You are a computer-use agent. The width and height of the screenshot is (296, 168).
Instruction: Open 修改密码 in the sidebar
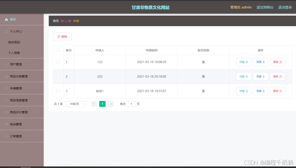pos(14,42)
